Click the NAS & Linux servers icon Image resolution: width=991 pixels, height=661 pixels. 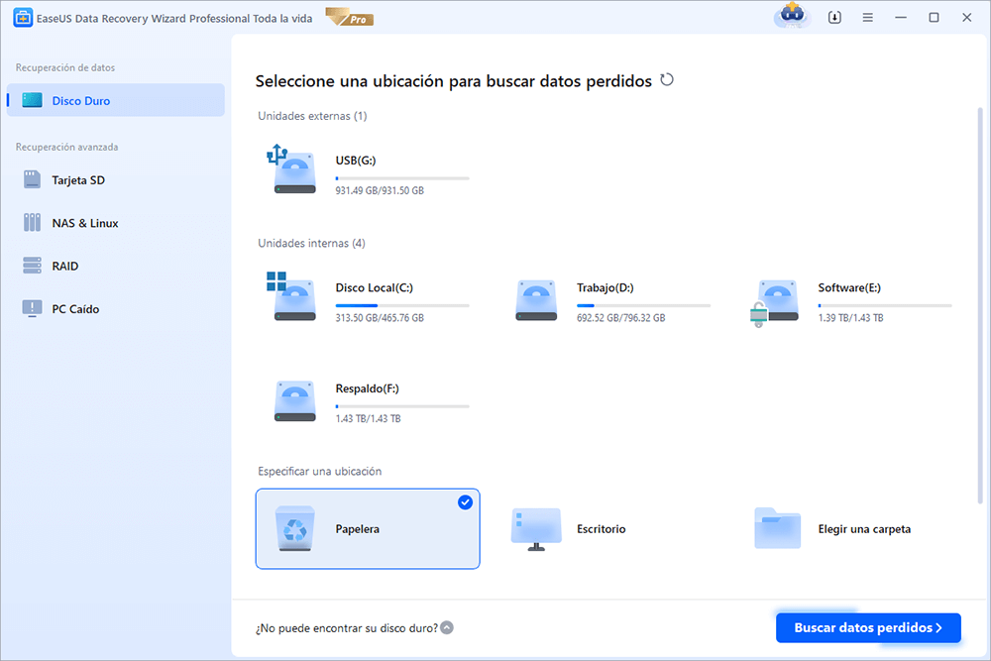point(33,222)
